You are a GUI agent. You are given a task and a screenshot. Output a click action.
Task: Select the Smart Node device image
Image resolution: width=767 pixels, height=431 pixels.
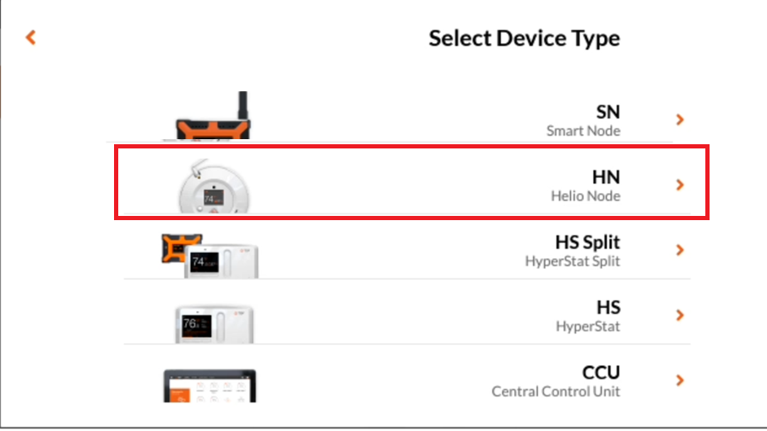click(213, 116)
